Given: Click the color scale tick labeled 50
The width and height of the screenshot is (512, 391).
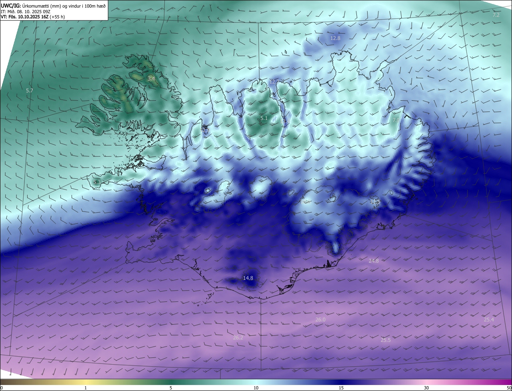Looking at the screenshot, I should pos(509,388).
